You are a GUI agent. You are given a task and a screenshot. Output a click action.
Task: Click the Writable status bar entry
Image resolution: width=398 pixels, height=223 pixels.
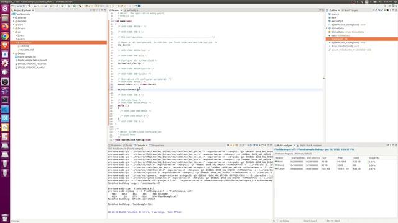pyautogui.click(x=284, y=221)
